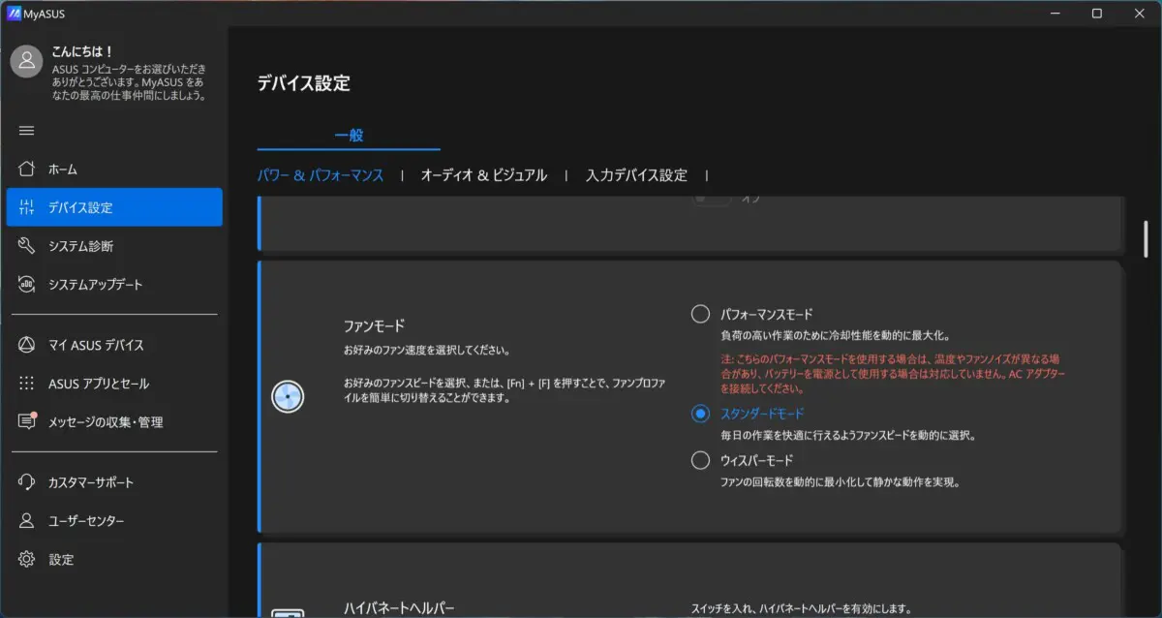Viewport: 1162px width, 618px height.
Task: Click the デバイス設定 page title
Action: (x=304, y=83)
